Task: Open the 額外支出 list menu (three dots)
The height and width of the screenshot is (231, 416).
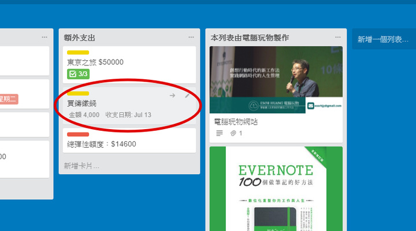Action: tap(191, 37)
